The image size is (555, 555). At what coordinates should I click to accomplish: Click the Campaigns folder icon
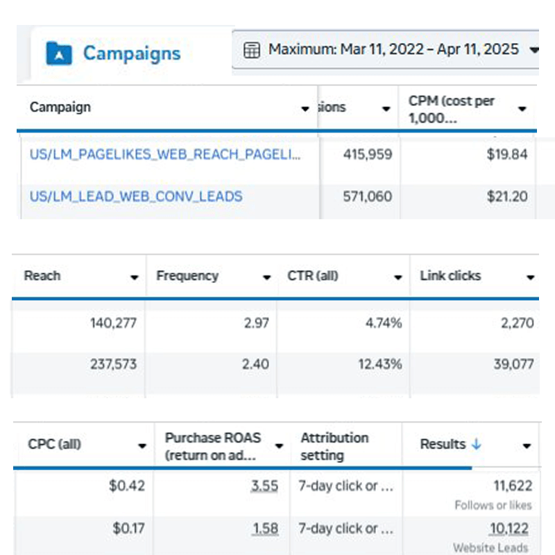click(x=58, y=53)
